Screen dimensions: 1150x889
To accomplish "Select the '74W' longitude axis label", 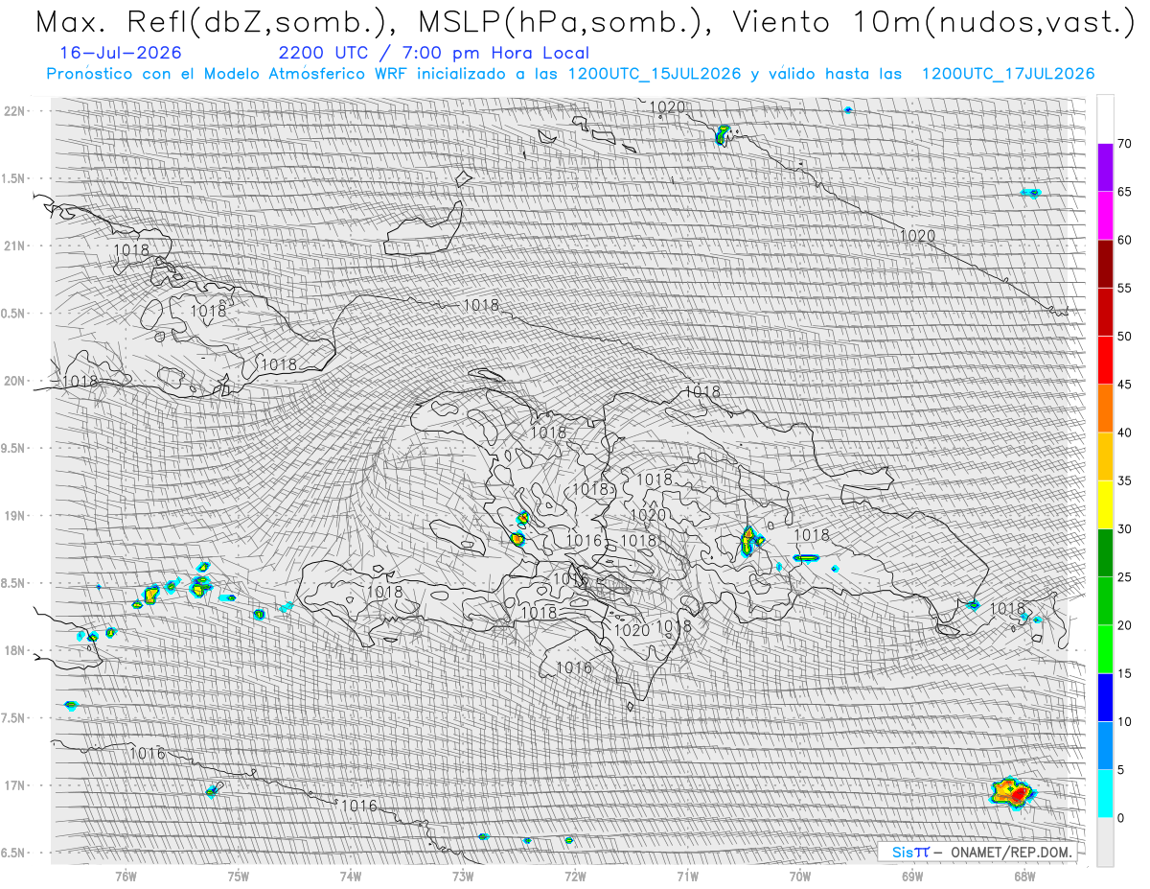I will (351, 876).
